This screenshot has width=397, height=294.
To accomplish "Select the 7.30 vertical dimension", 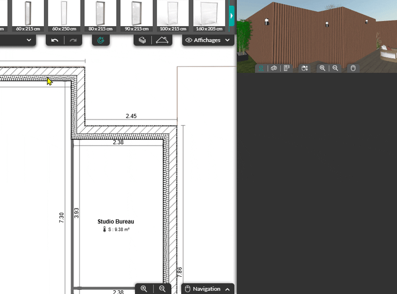I will (x=62, y=218).
